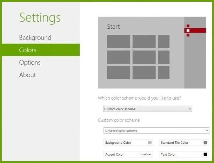The width and height of the screenshot is (214, 163).
Task: Click the 'Start' text in preview
Action: 113,27
